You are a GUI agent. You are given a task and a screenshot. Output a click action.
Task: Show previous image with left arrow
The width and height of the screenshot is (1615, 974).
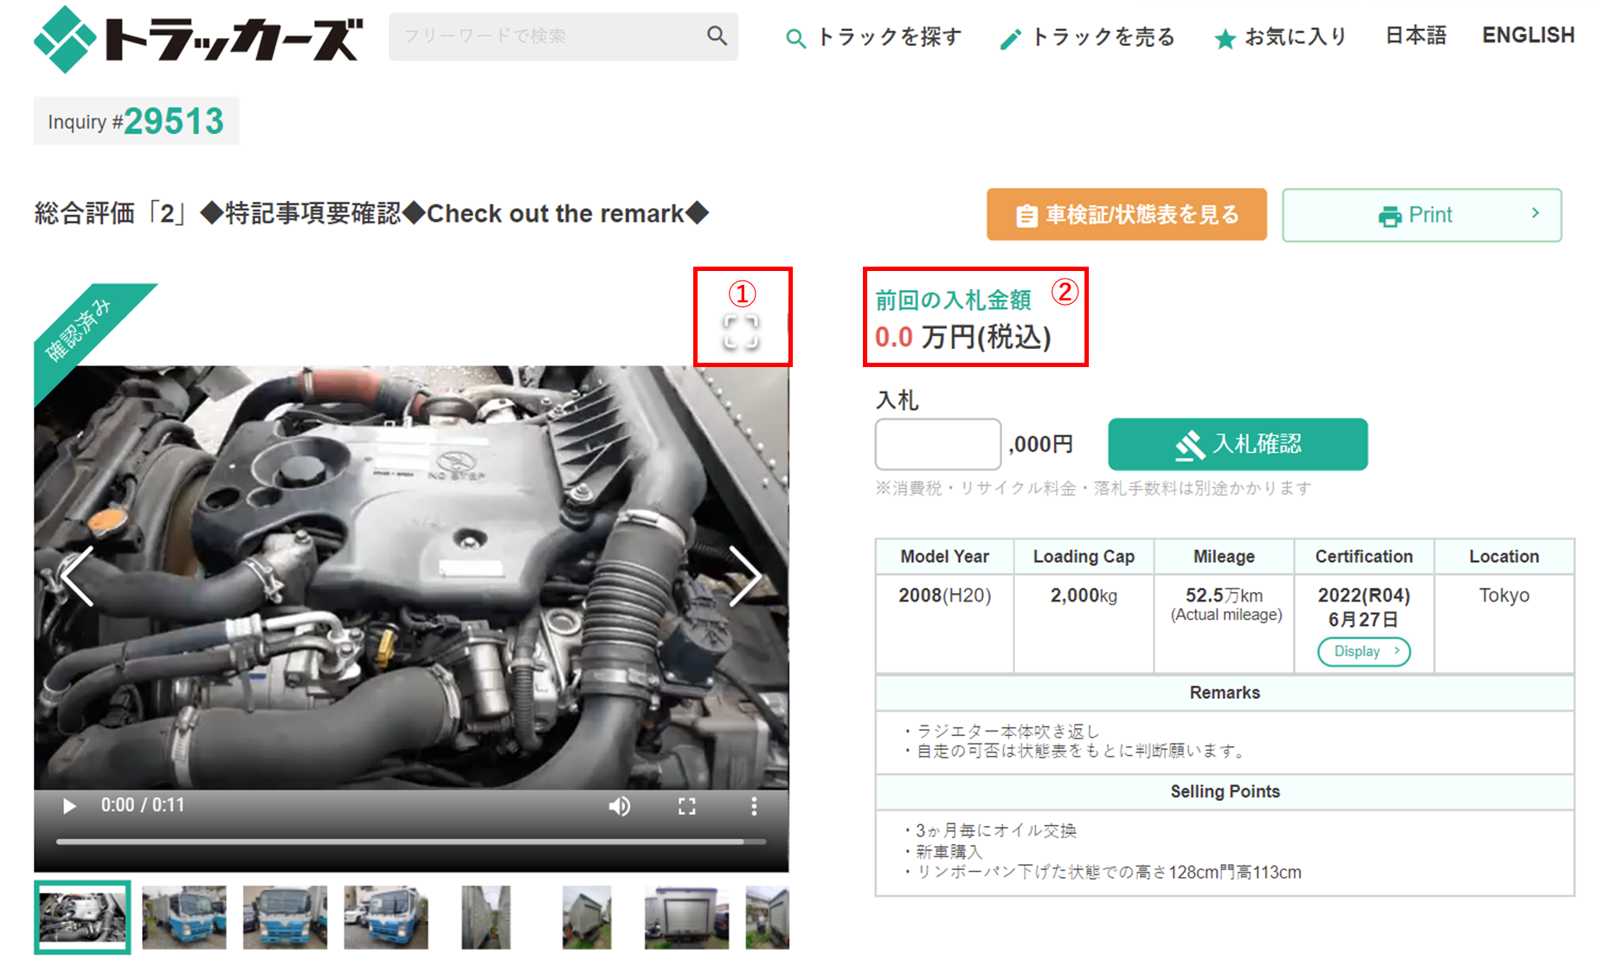78,576
